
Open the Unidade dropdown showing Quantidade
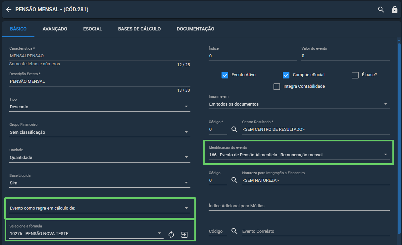(x=100, y=158)
